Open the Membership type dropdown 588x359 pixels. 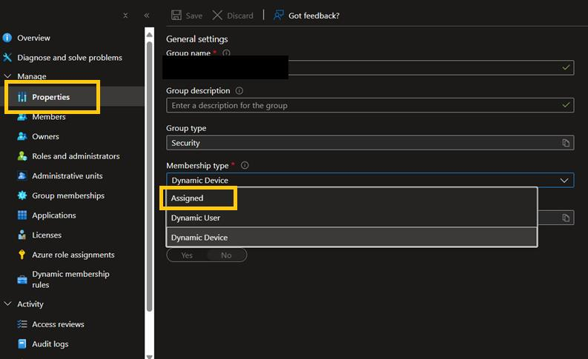click(370, 180)
